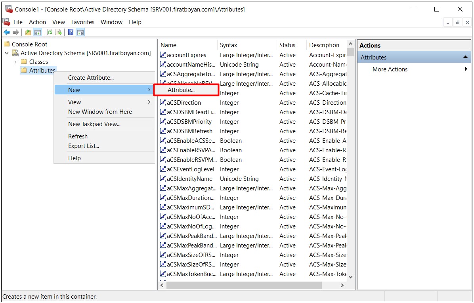Select Export List... in the context menu
Image resolution: width=474 pixels, height=303 pixels.
pyautogui.click(x=84, y=146)
